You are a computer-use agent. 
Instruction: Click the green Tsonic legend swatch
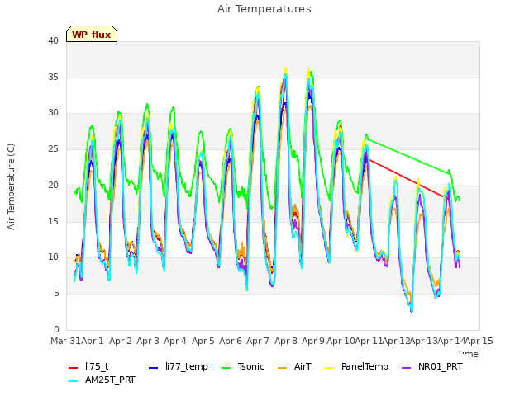pyautogui.click(x=226, y=367)
